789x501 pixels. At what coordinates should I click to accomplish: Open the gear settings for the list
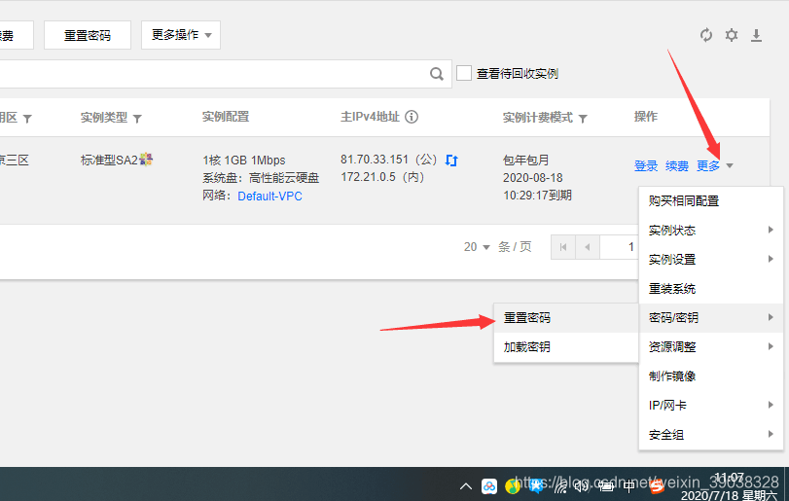pos(732,35)
